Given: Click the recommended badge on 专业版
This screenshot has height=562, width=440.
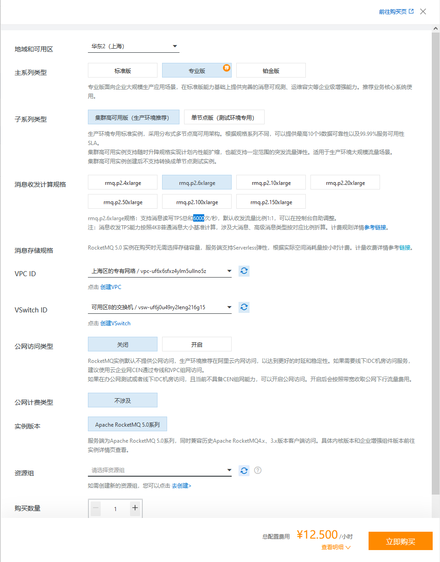Looking at the screenshot, I should 227,68.
